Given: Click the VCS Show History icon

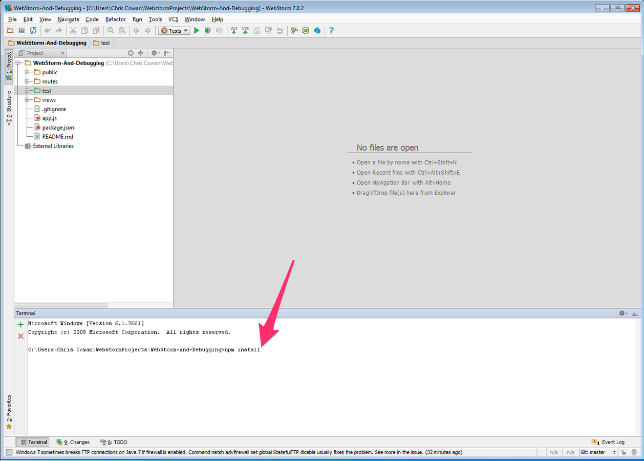Looking at the screenshot, I should [x=268, y=31].
